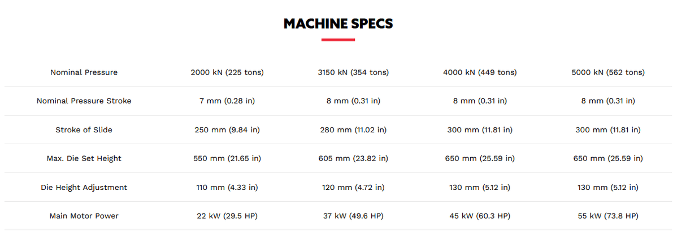Select the 250 mm (9.84 in) value
Screen dimensions: 686x238
pyautogui.click(x=227, y=130)
